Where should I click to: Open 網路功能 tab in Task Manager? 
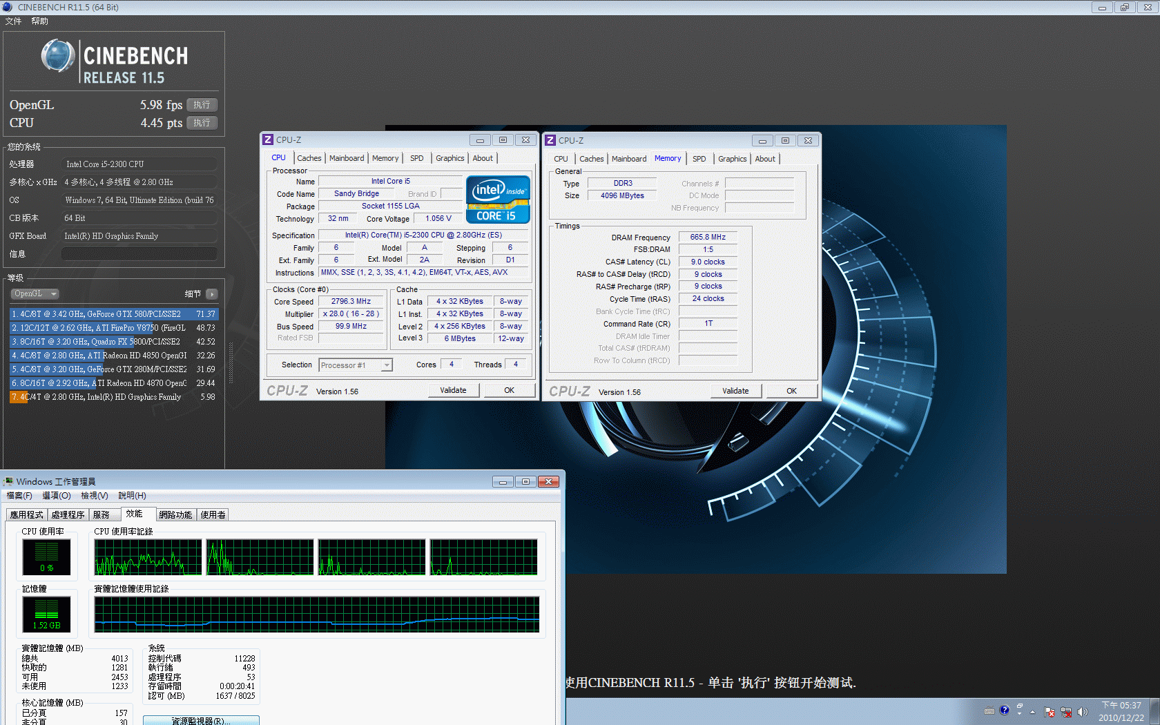(175, 515)
